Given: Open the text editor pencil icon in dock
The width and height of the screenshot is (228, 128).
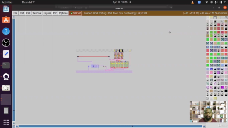Looking at the screenshot, I should point(6,54).
